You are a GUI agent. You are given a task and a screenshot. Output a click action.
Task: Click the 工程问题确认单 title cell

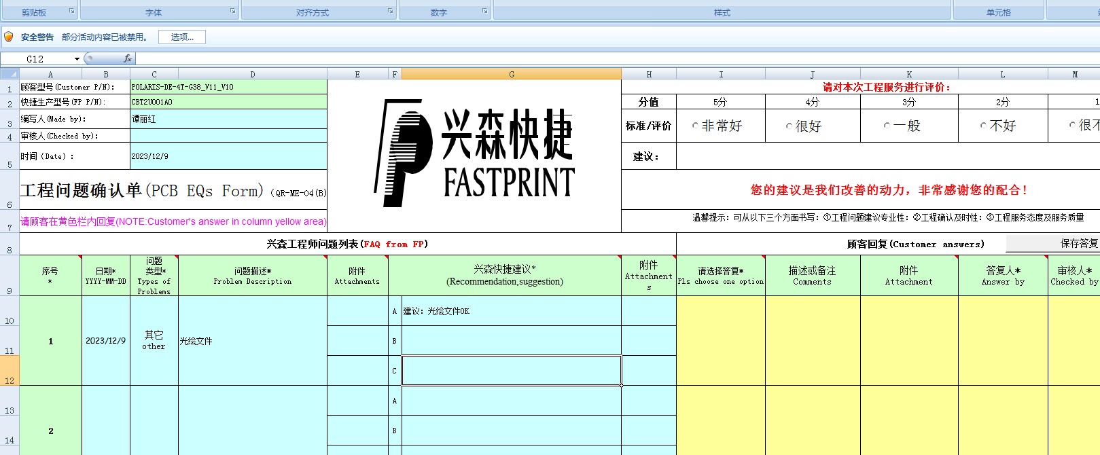click(173, 191)
